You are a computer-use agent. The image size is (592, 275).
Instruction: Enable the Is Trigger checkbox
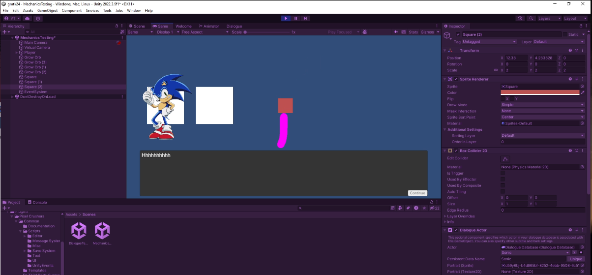click(503, 173)
